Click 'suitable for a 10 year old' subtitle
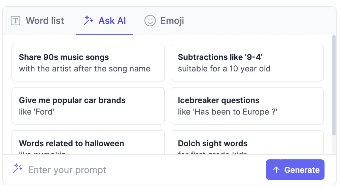Image resolution: width=340 pixels, height=188 pixels. [224, 69]
